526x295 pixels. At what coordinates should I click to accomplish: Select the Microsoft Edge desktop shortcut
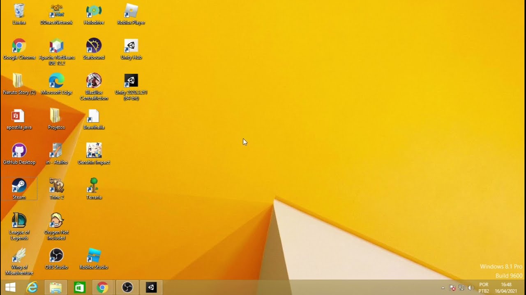(56, 84)
